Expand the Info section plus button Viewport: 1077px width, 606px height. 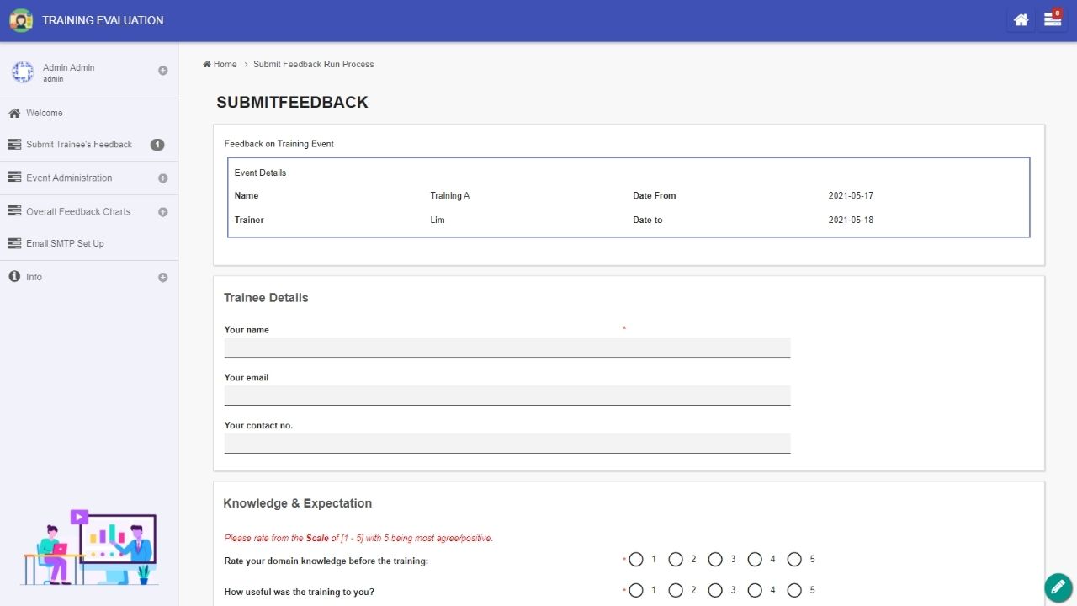click(162, 278)
